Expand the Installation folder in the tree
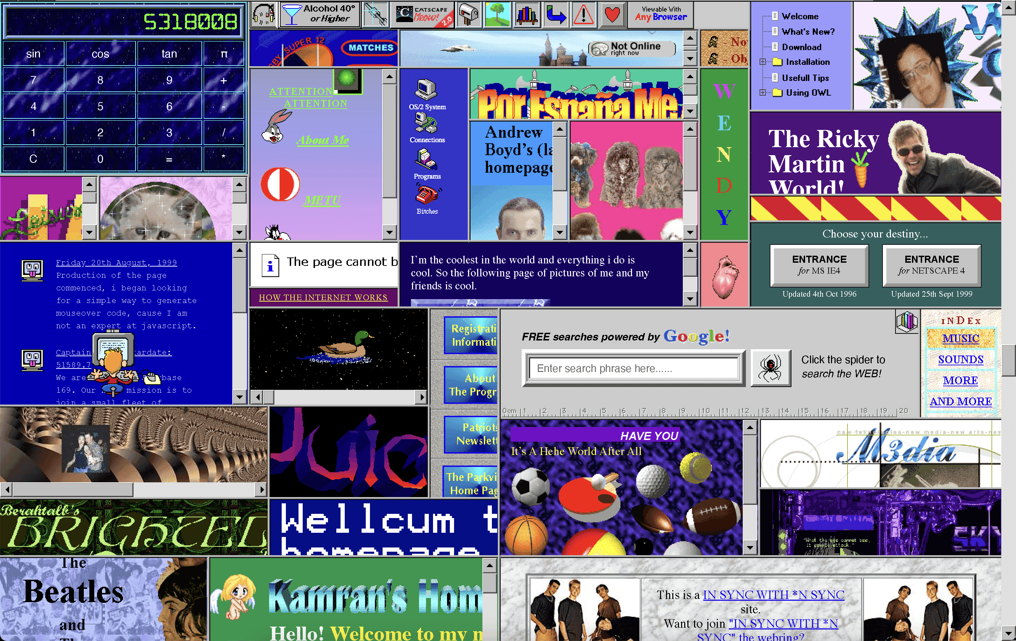 pyautogui.click(x=763, y=62)
